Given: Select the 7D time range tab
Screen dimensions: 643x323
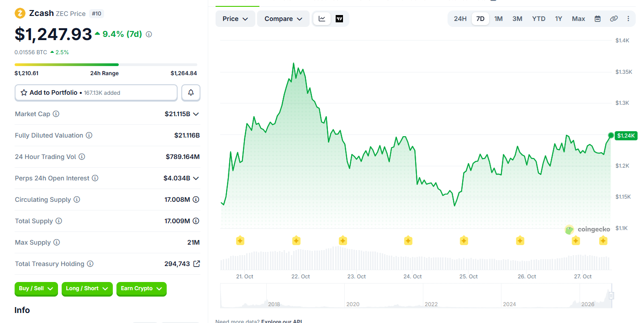Looking at the screenshot, I should pos(480,19).
